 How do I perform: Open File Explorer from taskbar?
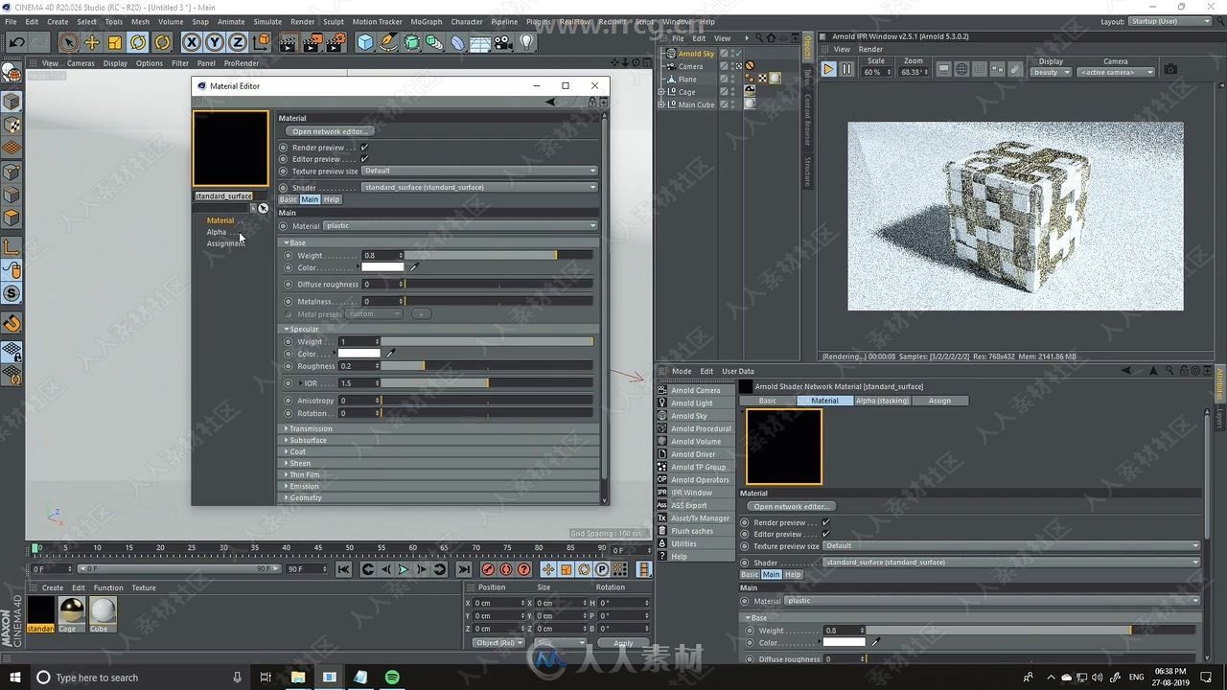click(x=298, y=677)
